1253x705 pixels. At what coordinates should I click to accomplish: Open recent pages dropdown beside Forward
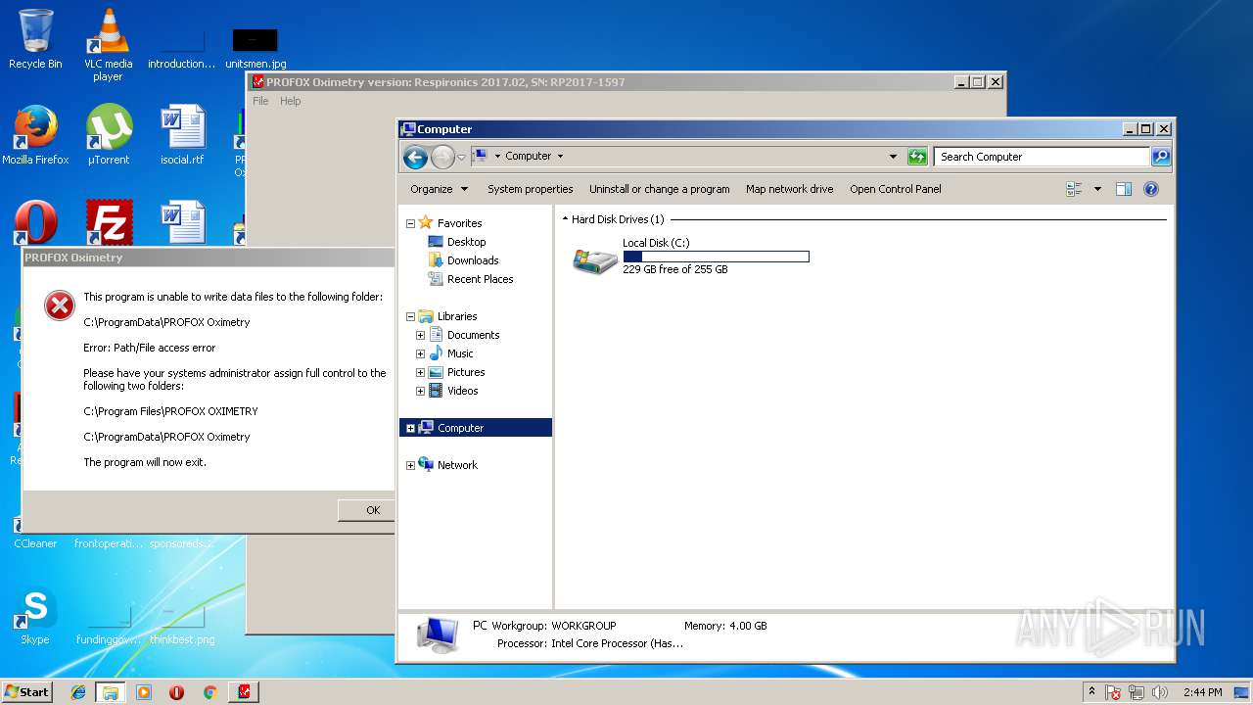[461, 157]
